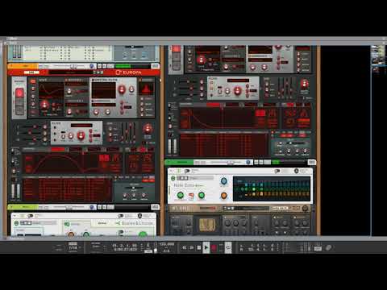Click the large Spectral Filter knob on left Europa

coord(122,89)
